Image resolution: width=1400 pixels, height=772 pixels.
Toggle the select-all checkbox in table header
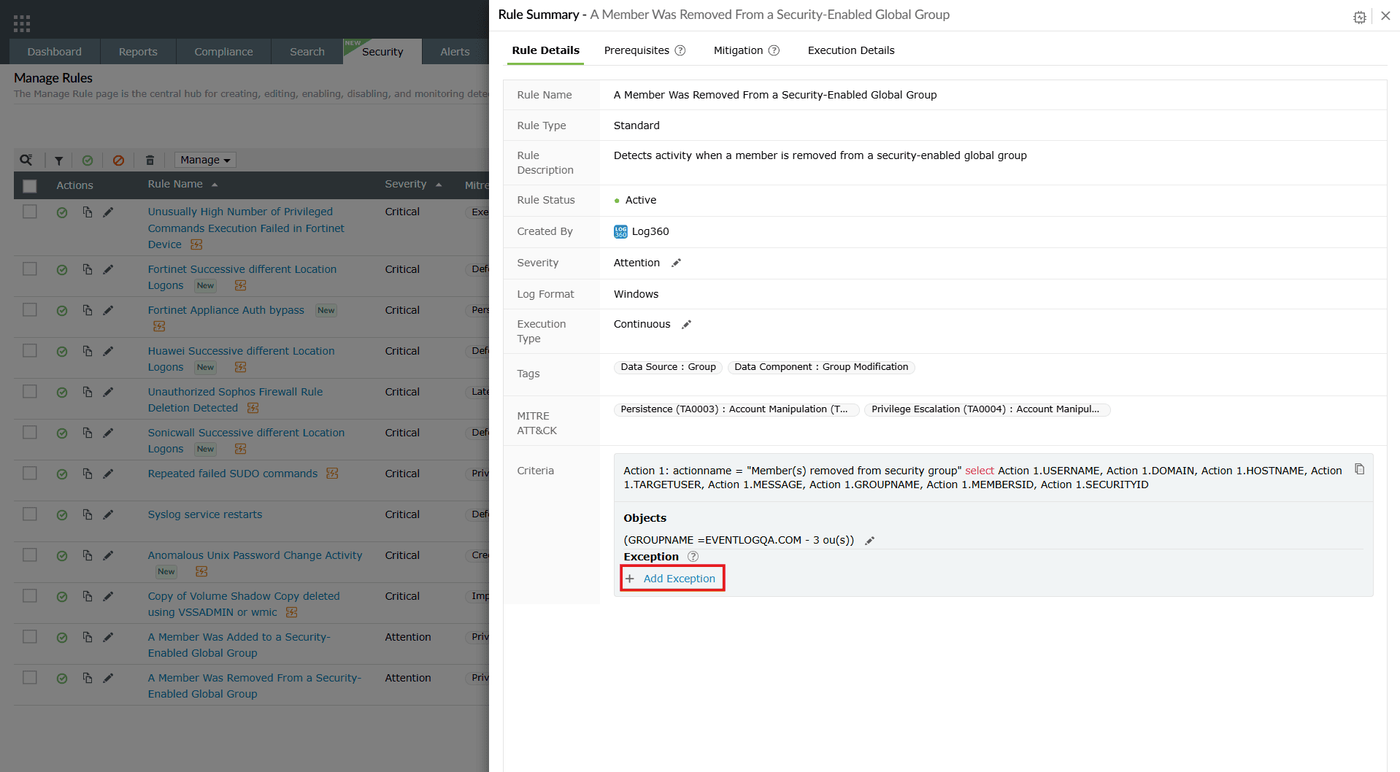[x=30, y=186]
